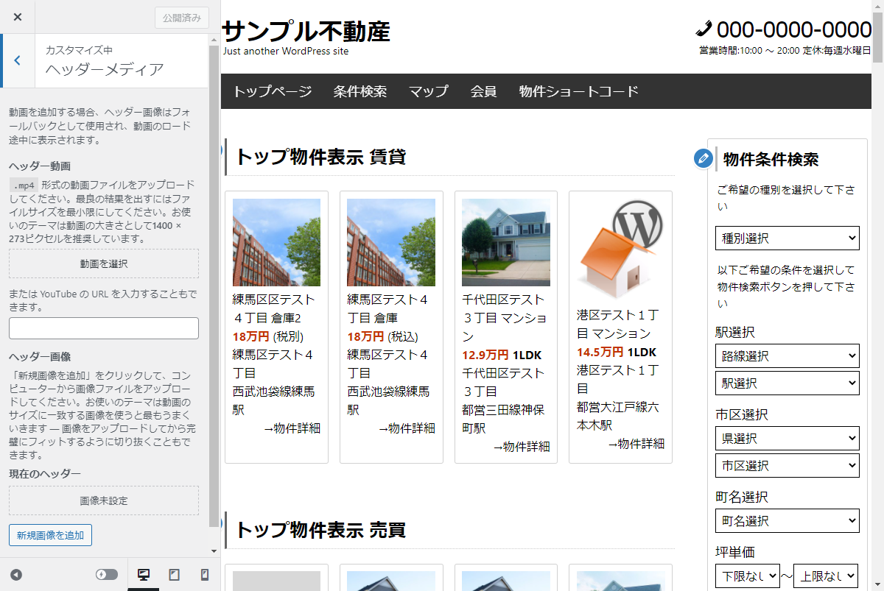Open the 町名選択 dropdown
Screen dimensions: 884x591
787,521
